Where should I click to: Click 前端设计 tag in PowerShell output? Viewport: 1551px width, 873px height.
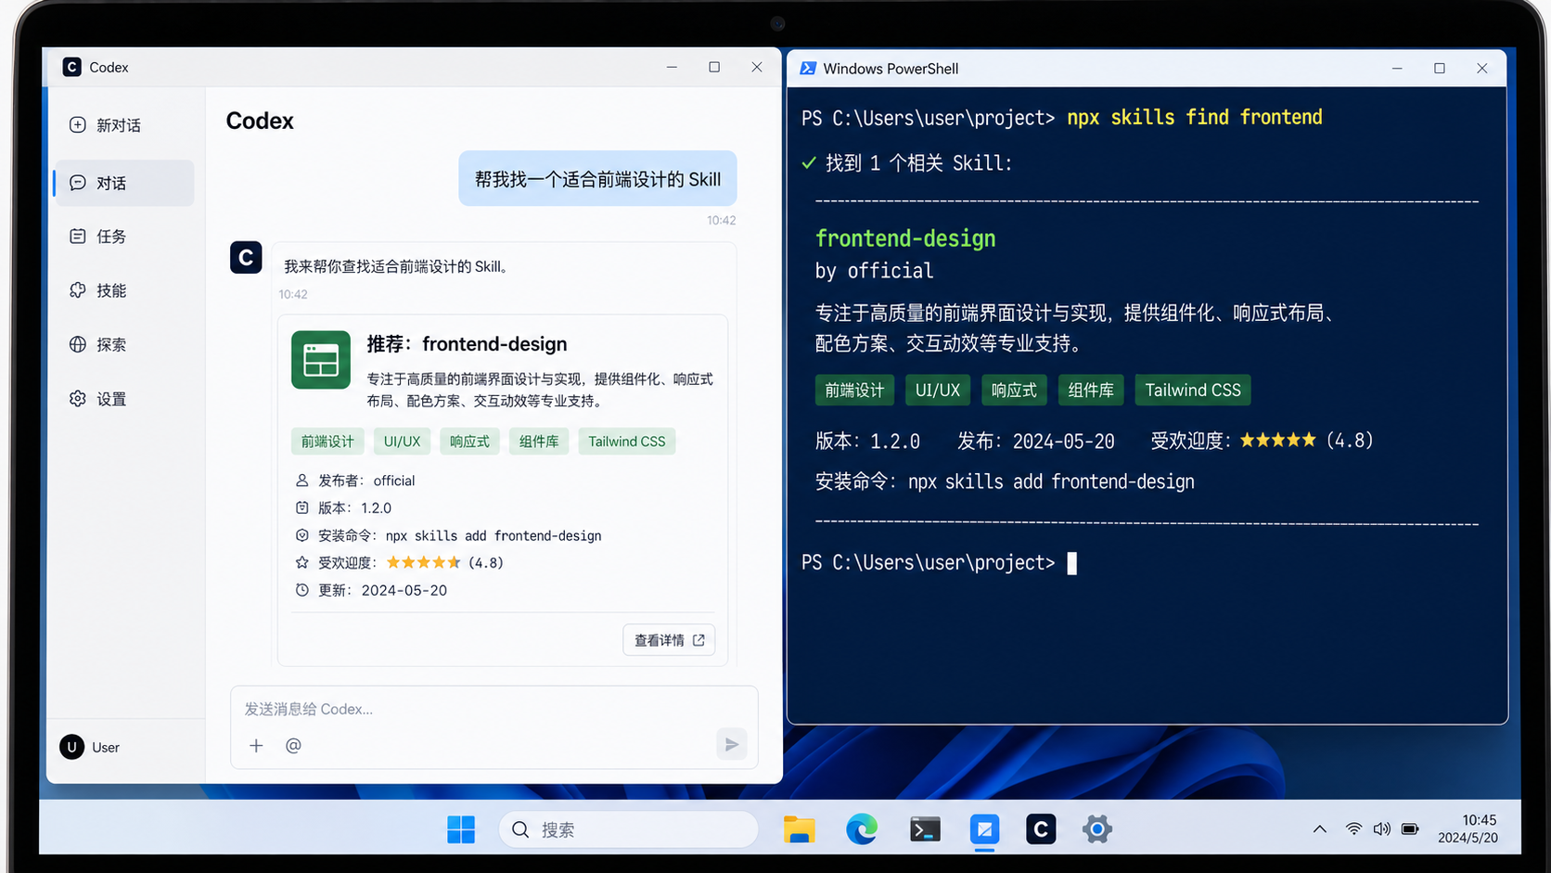854,391
